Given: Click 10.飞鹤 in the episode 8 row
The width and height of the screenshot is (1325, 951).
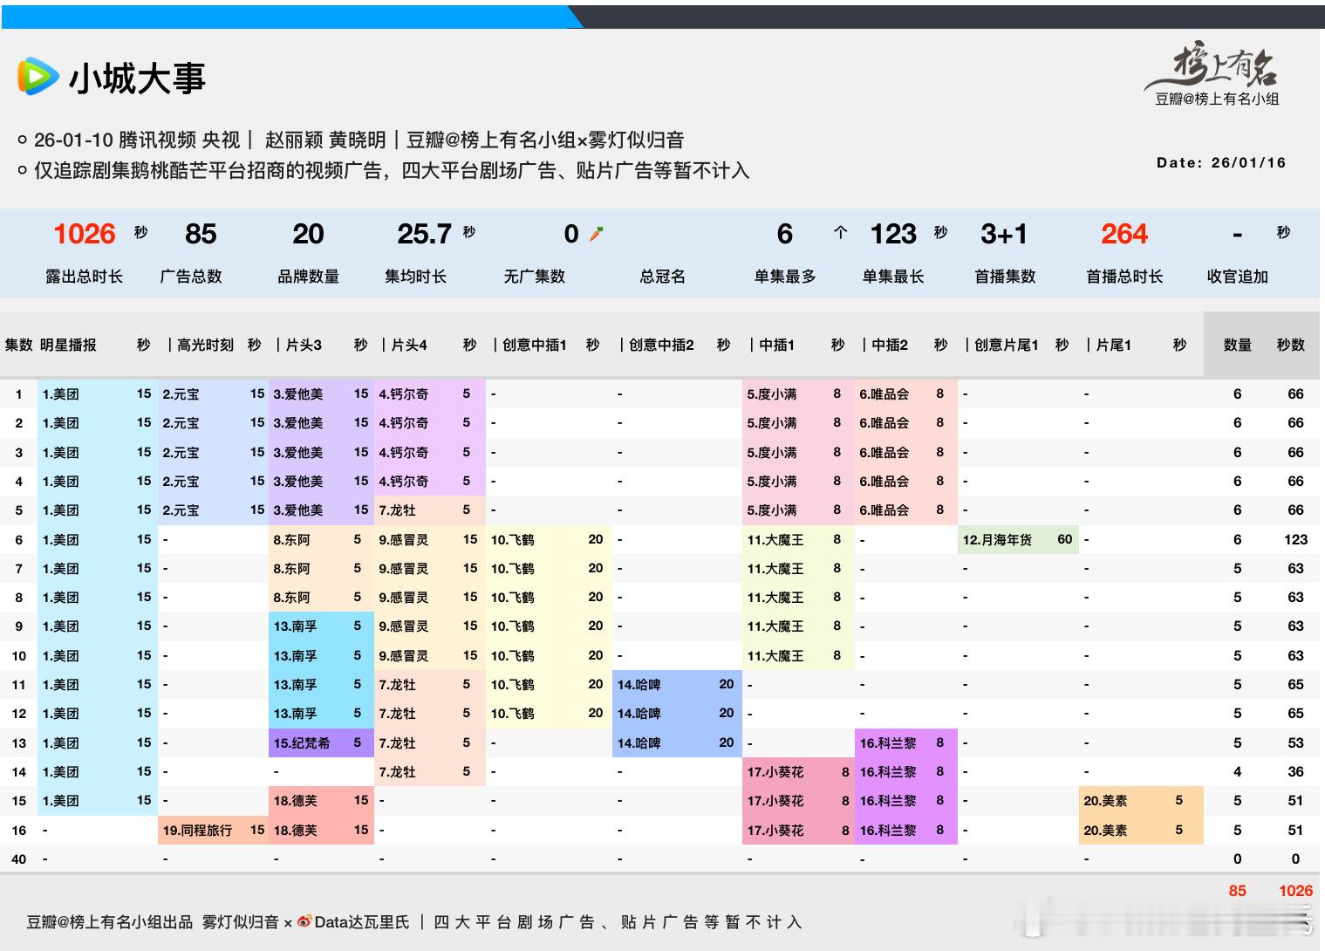Looking at the screenshot, I should 512,598.
